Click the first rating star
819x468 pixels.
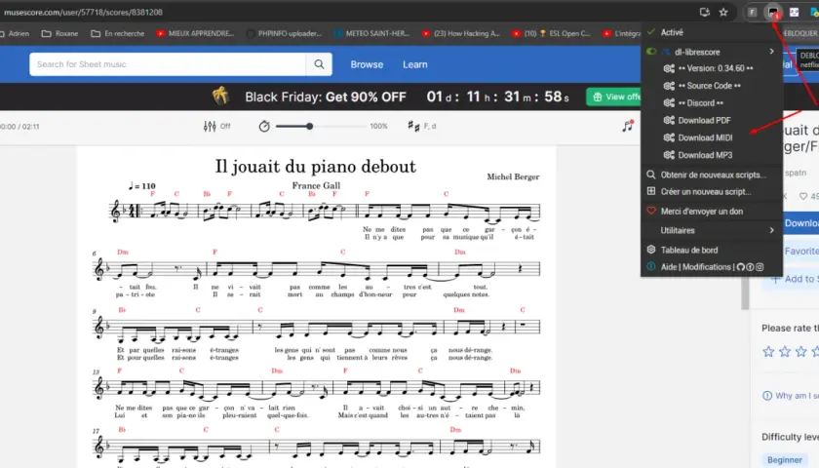click(768, 352)
